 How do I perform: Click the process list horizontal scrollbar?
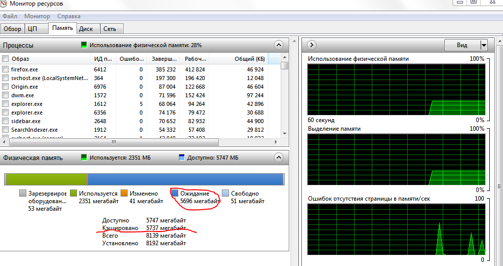coord(114,142)
